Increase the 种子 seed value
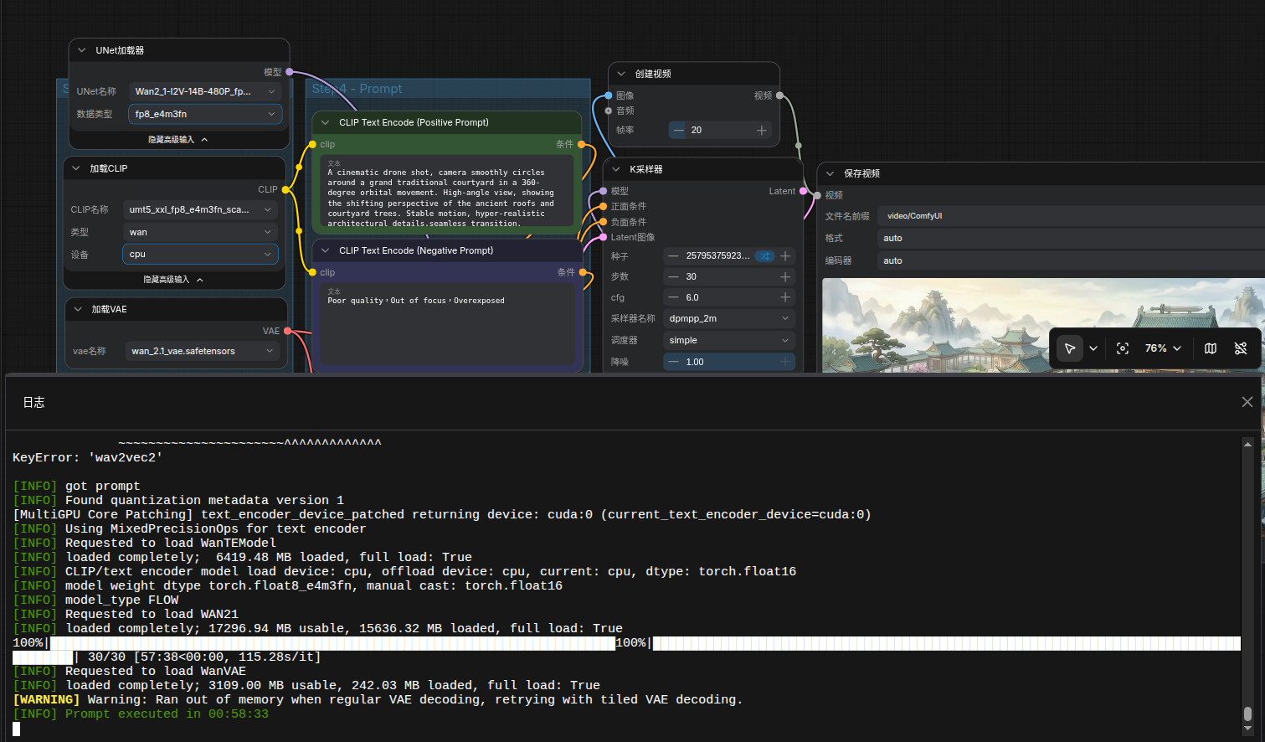The height and width of the screenshot is (742, 1265). 785,255
